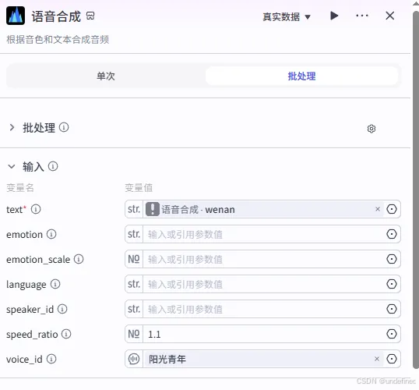The image size is (419, 390).
Task: Open reference picker for language field
Action: pos(392,284)
